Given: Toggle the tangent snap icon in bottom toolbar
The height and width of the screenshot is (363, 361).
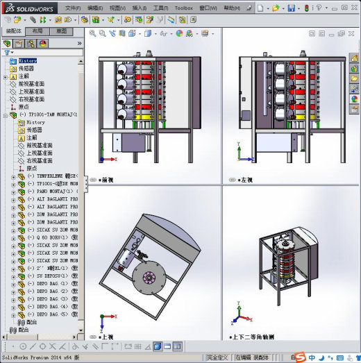Looking at the screenshot, I should [x=75, y=346].
